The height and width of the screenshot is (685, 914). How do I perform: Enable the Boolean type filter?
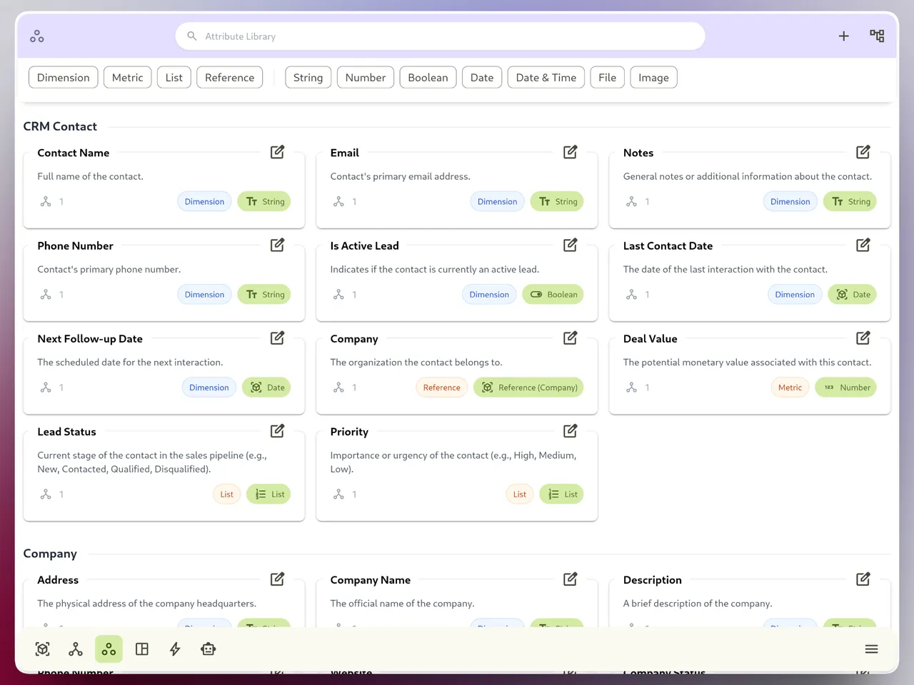click(428, 78)
